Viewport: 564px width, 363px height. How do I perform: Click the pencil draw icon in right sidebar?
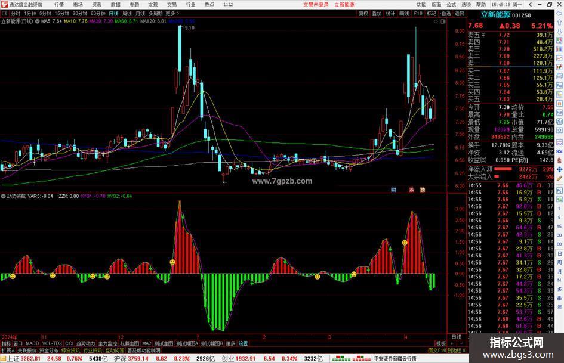pos(559,178)
